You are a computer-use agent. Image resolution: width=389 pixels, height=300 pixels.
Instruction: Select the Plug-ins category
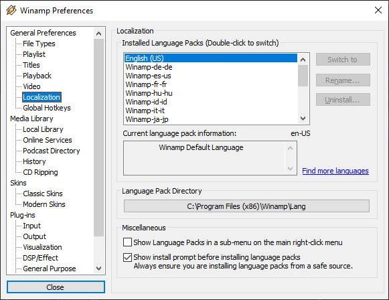click(x=23, y=215)
